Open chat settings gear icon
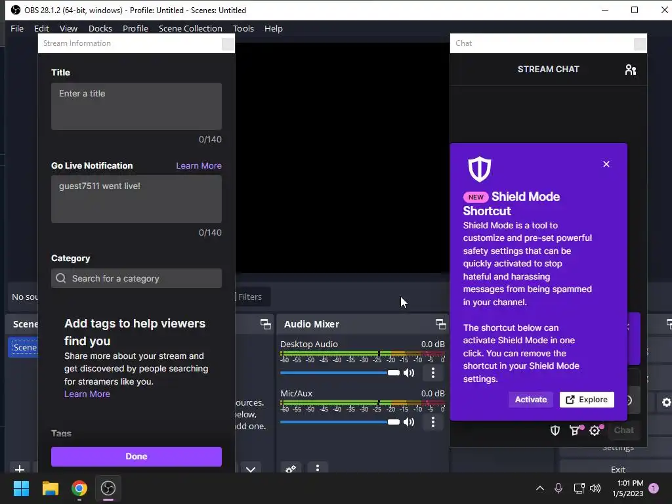This screenshot has width=672, height=504. (595, 430)
